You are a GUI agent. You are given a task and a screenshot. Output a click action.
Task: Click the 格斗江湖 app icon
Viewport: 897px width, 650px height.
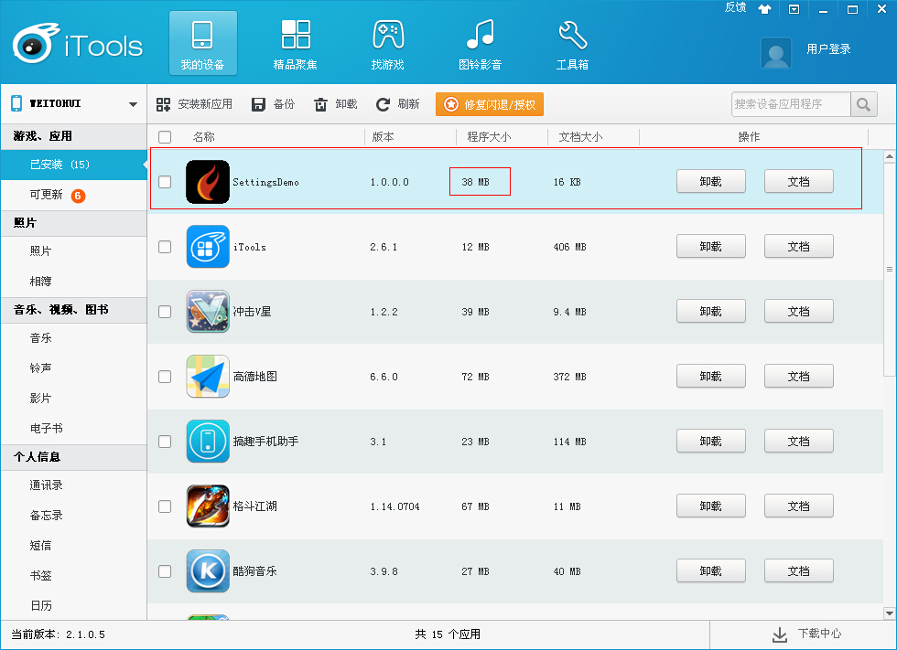[208, 506]
